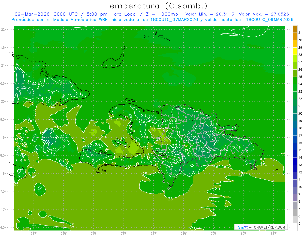Viewport: 307px width, 237px height.
Task: Pick the white swatch below legend value 5
Action: point(295,227)
